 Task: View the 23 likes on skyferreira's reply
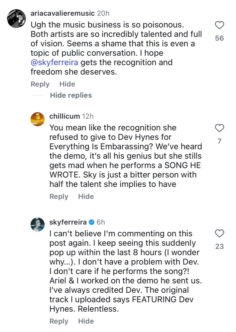(x=219, y=247)
